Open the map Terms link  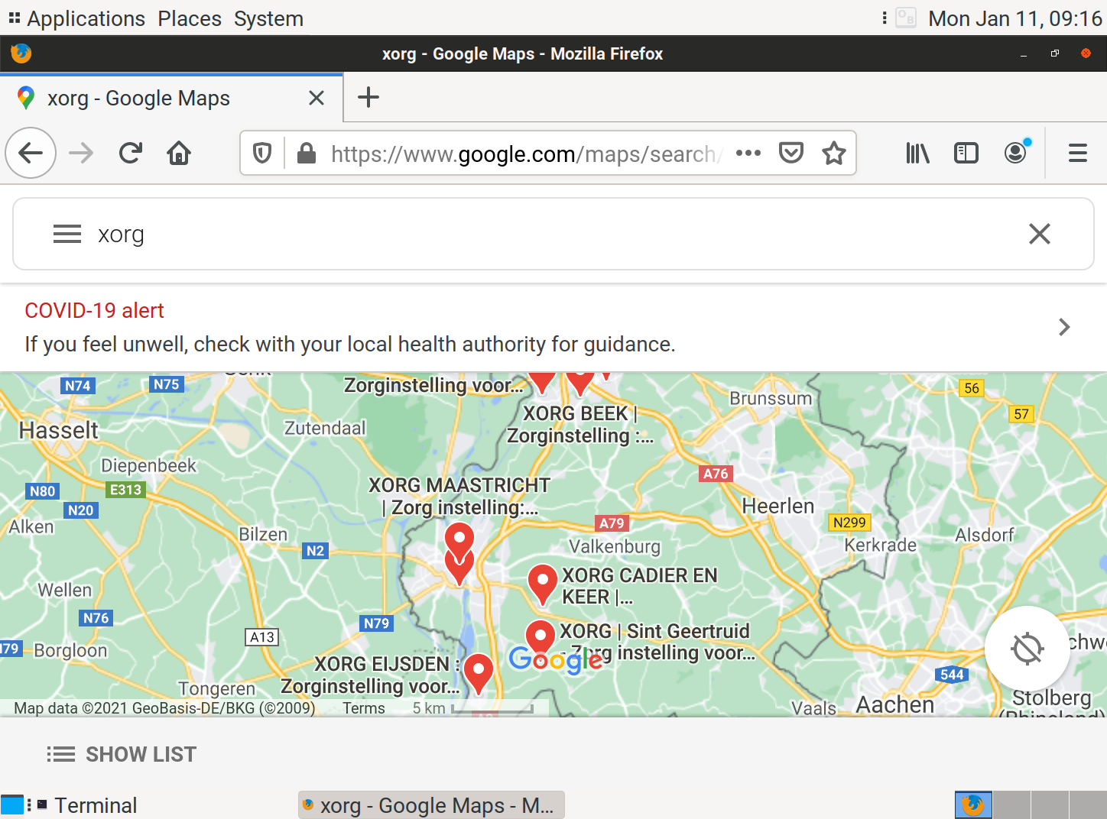pos(364,708)
